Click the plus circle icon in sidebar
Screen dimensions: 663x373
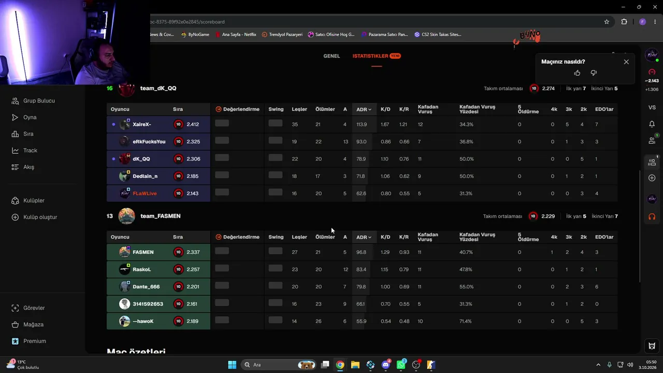[x=652, y=178]
